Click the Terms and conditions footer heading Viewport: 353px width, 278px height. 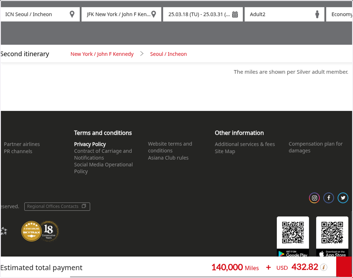(103, 133)
